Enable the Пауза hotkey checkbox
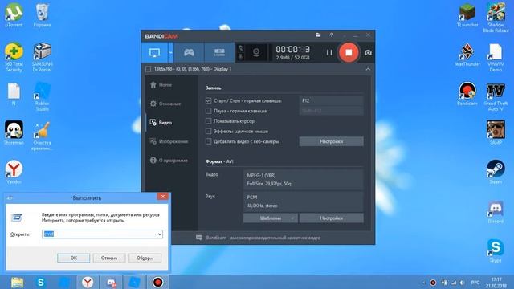514x289 pixels. [208, 111]
